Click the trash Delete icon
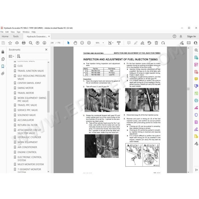 (x=156, y=43)
